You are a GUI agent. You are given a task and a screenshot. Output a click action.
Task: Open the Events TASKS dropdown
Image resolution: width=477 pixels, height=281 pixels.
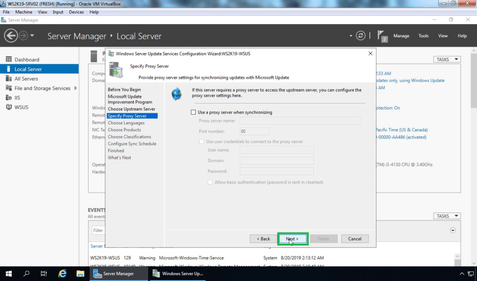pyautogui.click(x=447, y=216)
